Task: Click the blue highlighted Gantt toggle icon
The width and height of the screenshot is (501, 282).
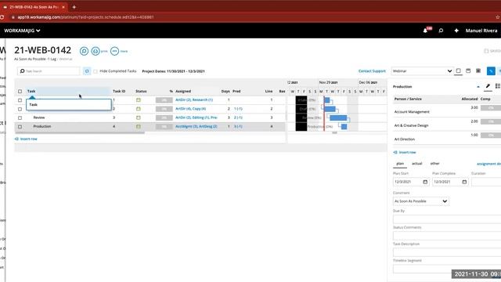Action: coord(491,71)
